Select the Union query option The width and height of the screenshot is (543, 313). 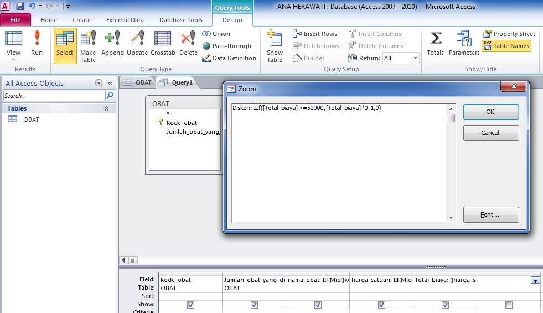pyautogui.click(x=216, y=34)
